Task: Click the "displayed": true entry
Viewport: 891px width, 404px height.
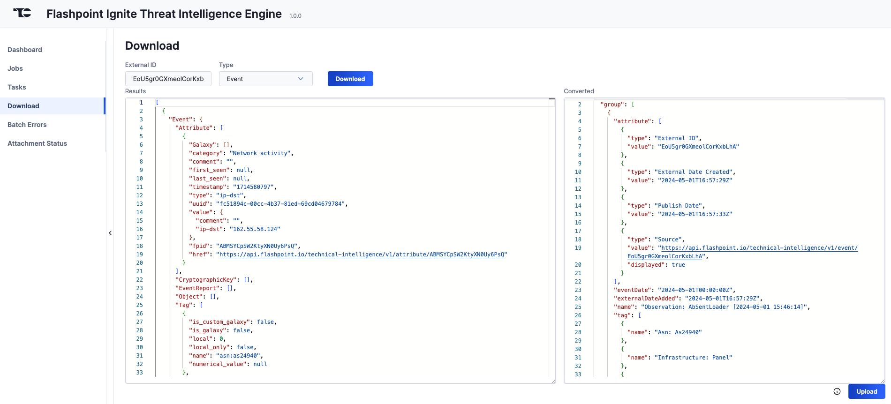Action: pyautogui.click(x=656, y=265)
